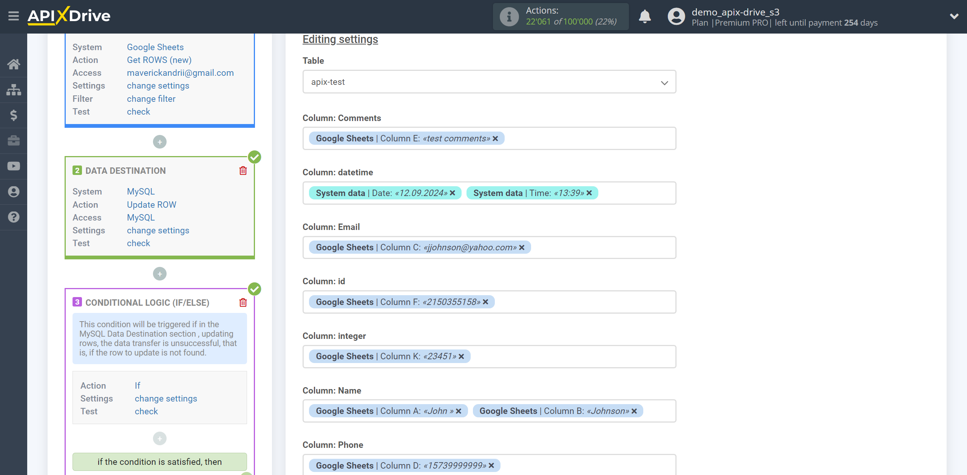This screenshot has width=967, height=475.
Task: Remove Column C email tag
Action: coord(522,248)
